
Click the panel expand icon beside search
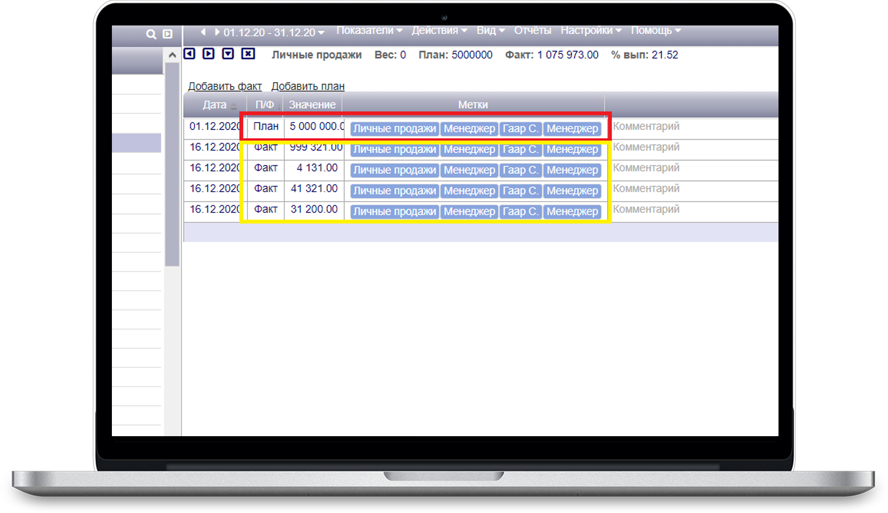point(168,34)
